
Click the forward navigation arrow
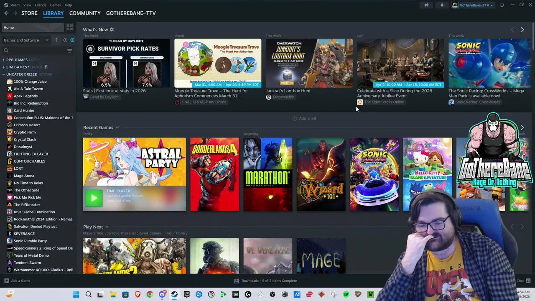coord(15,13)
